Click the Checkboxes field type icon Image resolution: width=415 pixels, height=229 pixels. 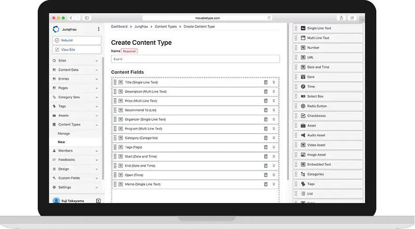coord(303,116)
